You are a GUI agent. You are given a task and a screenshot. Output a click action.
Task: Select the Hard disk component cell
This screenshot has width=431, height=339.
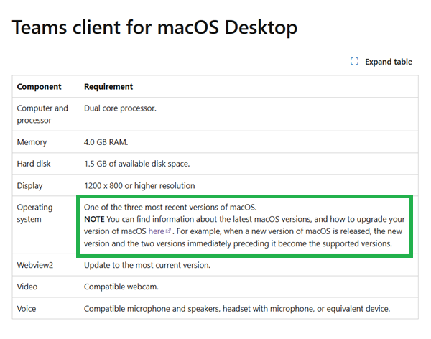(x=34, y=164)
